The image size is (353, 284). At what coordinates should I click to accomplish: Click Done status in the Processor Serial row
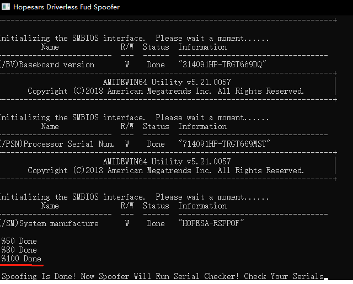click(x=156, y=144)
